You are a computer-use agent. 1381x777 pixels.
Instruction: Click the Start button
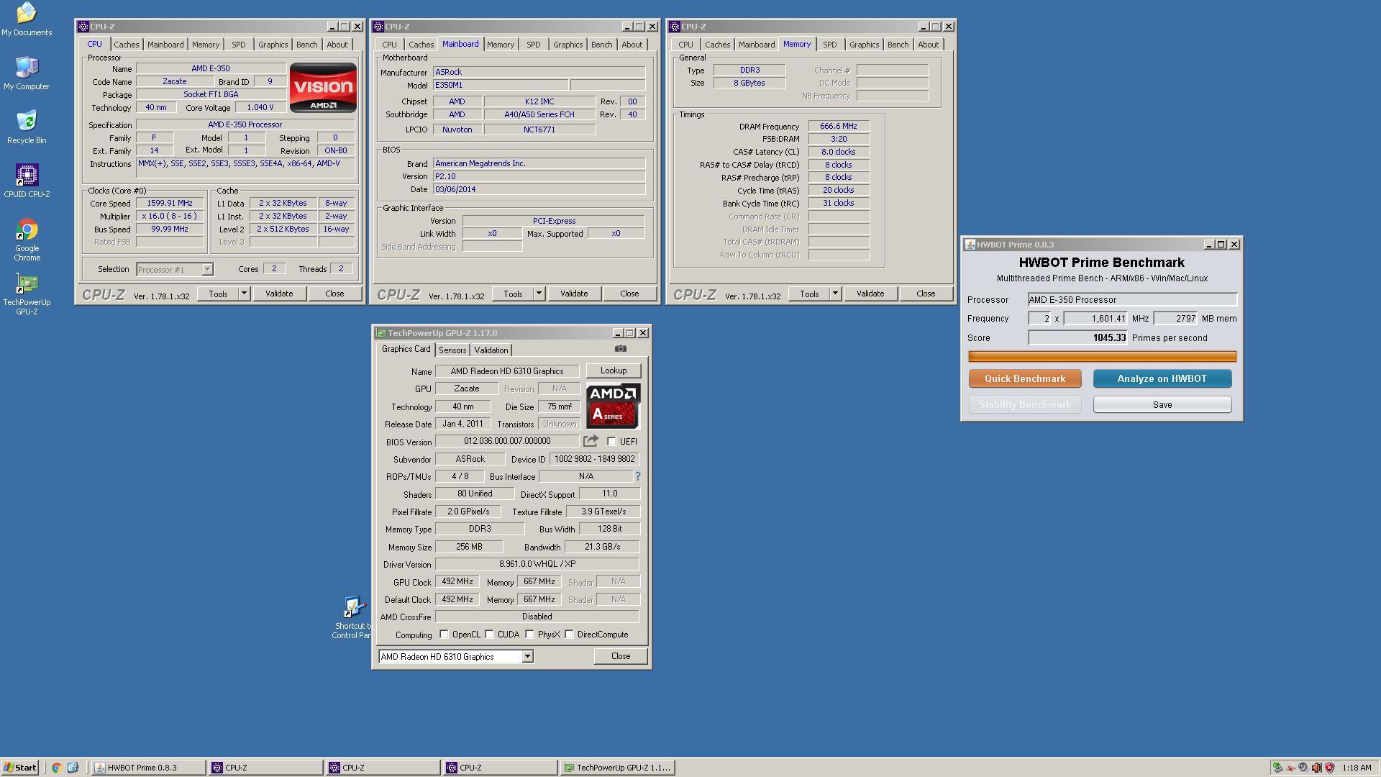[x=20, y=768]
